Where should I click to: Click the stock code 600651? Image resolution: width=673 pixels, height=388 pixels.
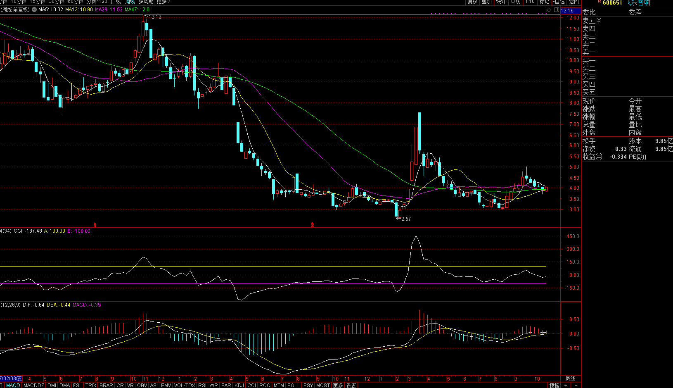click(612, 3)
